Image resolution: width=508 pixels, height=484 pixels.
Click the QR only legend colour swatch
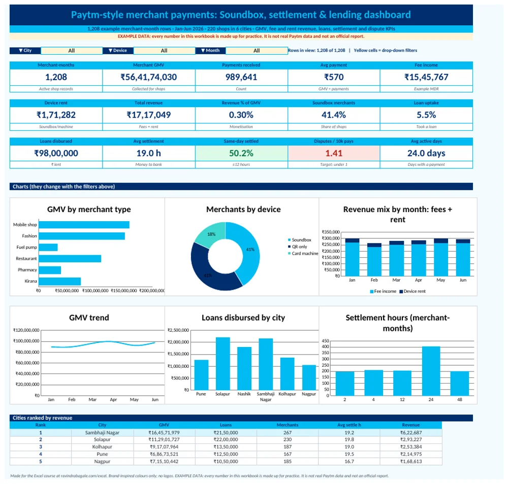(x=289, y=247)
